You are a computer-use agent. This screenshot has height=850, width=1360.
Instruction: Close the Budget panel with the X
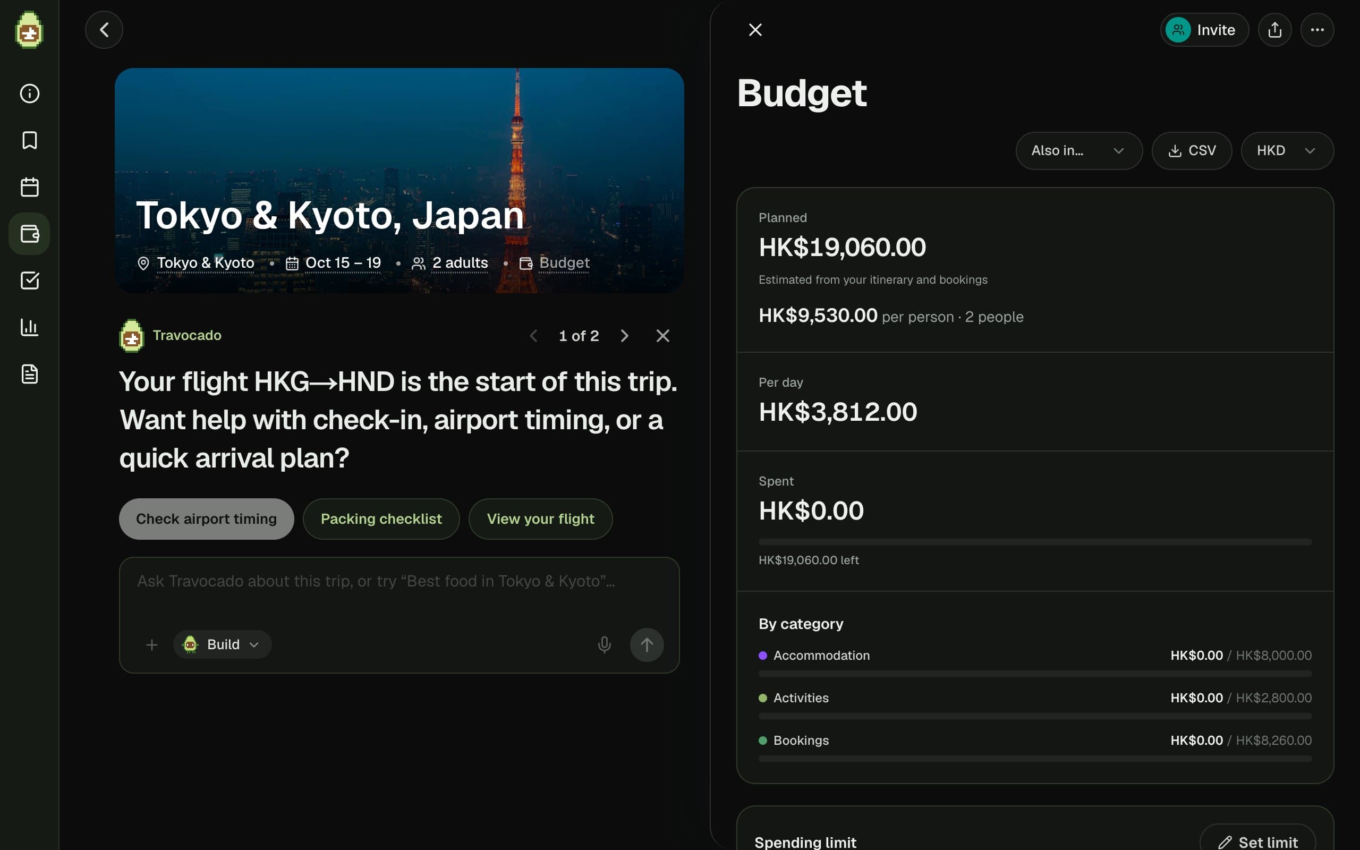(755, 30)
